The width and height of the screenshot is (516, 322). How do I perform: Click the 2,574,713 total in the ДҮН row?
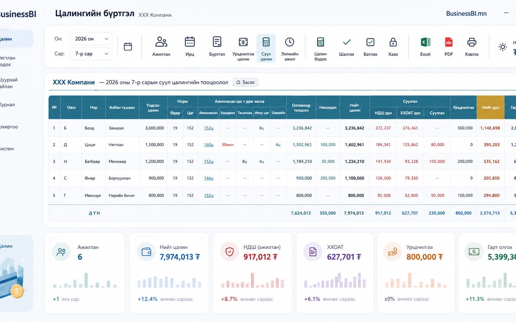coord(489,213)
